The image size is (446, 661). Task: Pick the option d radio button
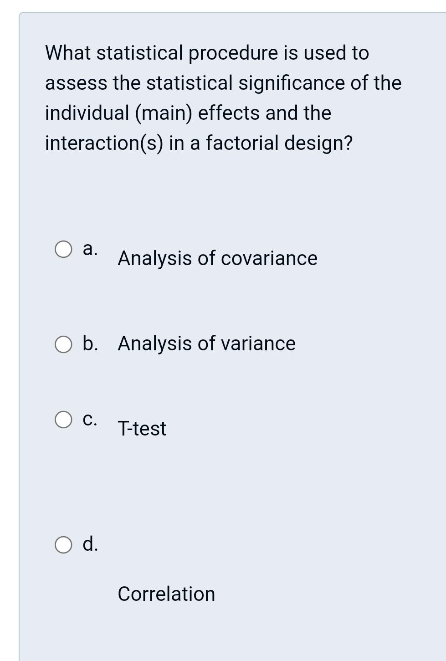63,545
